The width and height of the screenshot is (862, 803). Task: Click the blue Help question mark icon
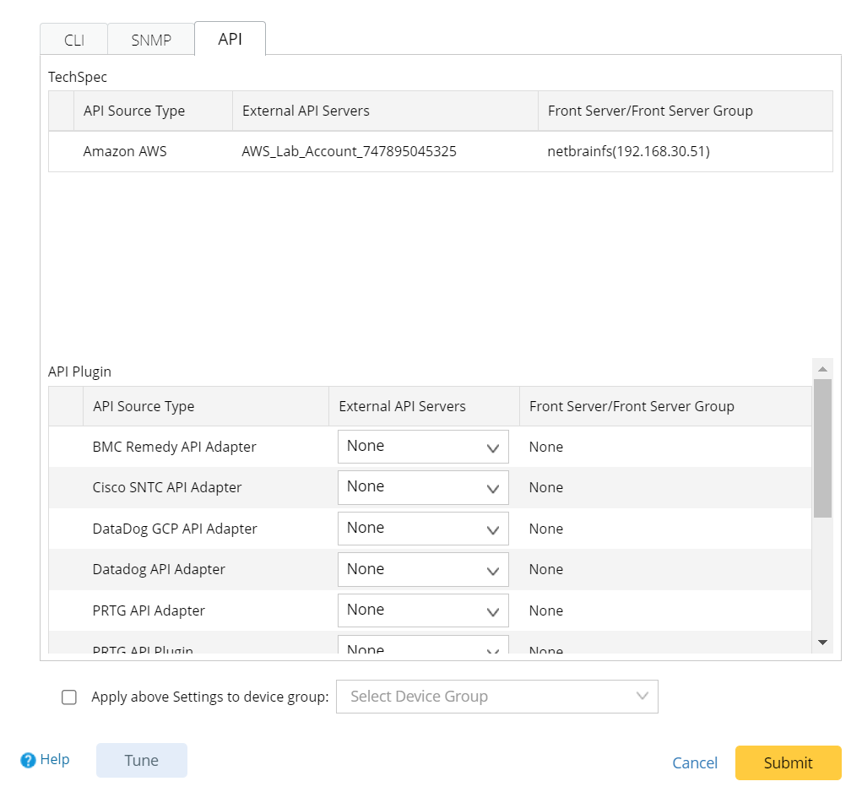click(x=29, y=760)
